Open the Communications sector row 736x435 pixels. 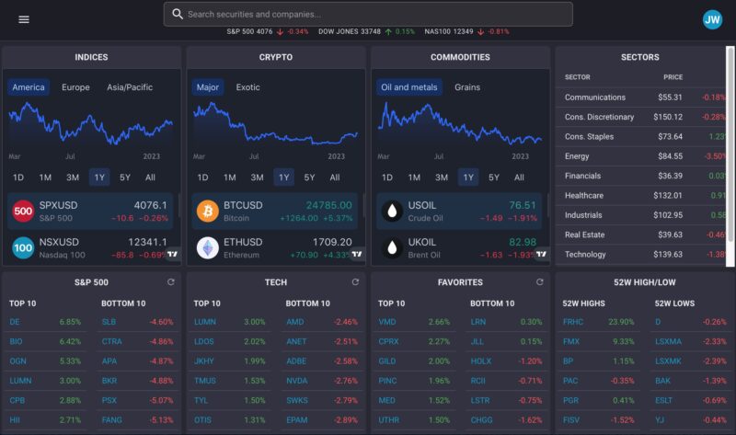[x=640, y=97]
